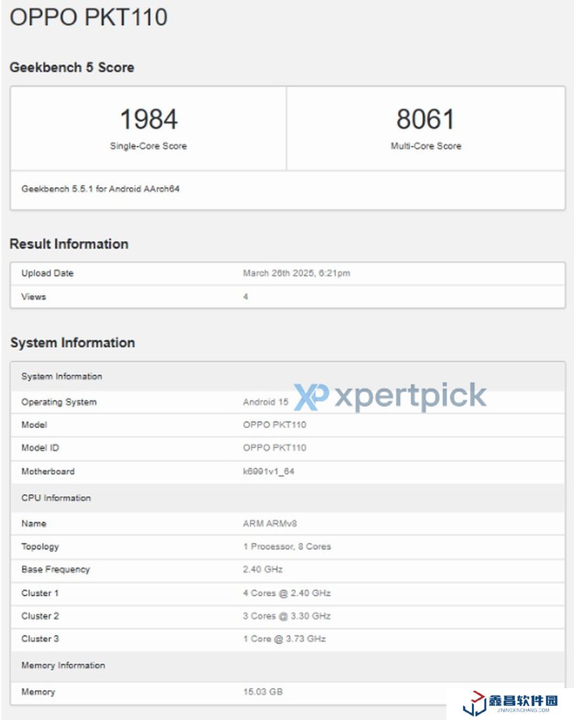Viewport: 574px width, 720px height.
Task: Click the Geekbench 5 Score heading
Action: 72,68
